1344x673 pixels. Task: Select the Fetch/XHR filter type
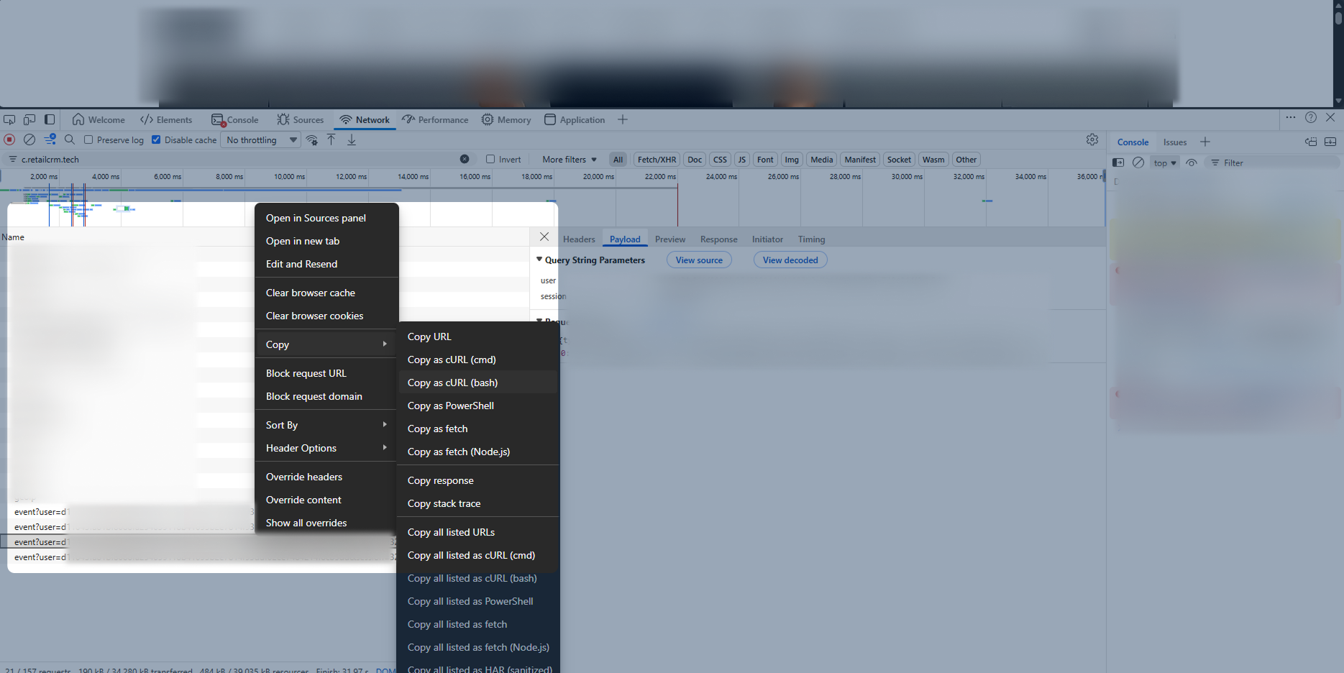(657, 159)
